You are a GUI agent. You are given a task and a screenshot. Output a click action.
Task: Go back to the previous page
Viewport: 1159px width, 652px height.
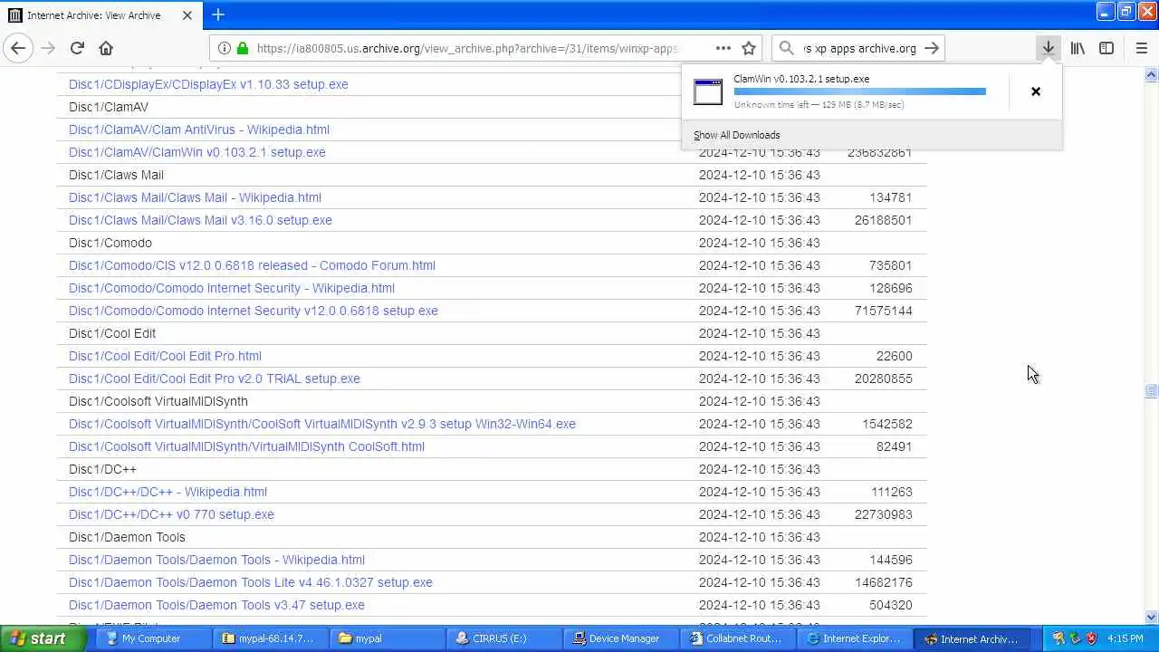click(x=18, y=48)
